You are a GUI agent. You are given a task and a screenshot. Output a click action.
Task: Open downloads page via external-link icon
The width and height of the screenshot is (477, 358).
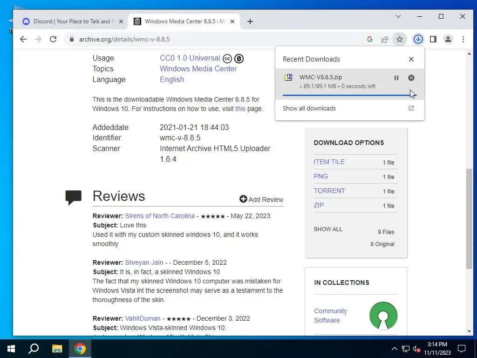pyautogui.click(x=411, y=108)
